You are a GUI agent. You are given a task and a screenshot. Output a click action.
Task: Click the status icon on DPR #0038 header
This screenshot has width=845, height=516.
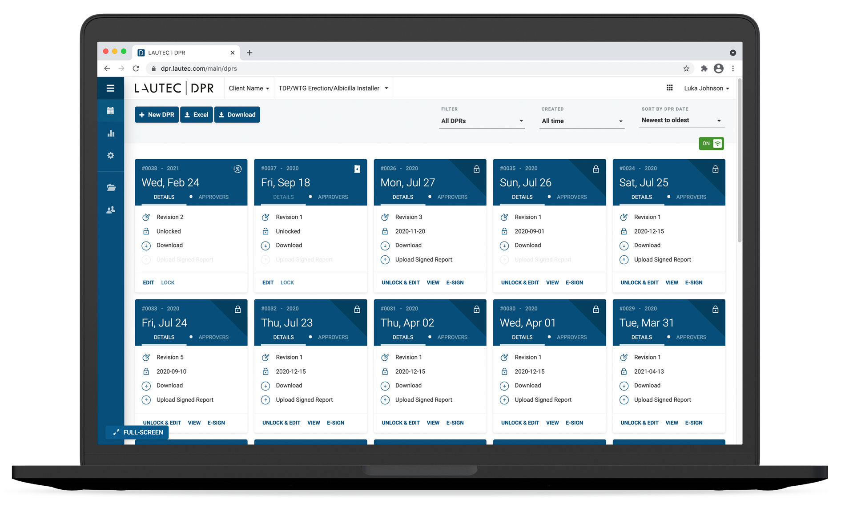237,169
